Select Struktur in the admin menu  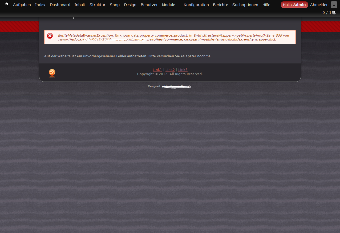[97, 5]
